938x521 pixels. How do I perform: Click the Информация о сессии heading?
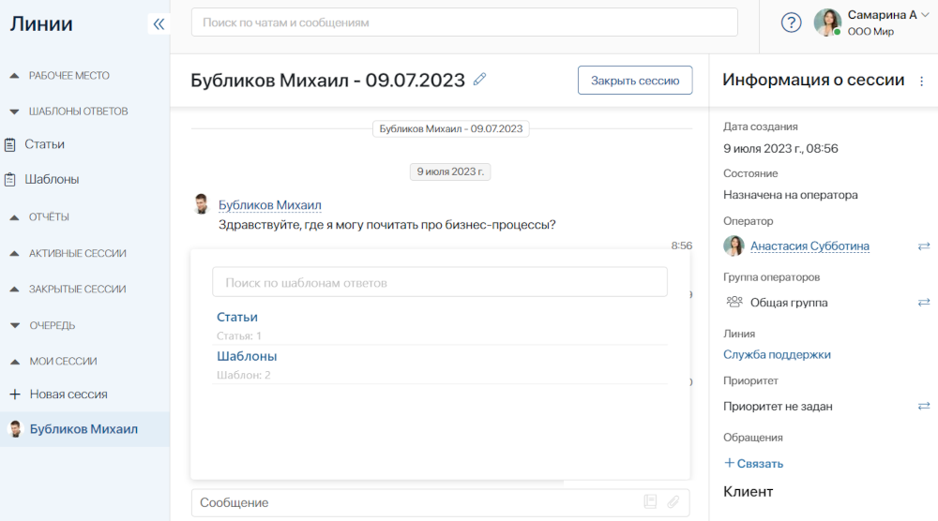coord(813,80)
